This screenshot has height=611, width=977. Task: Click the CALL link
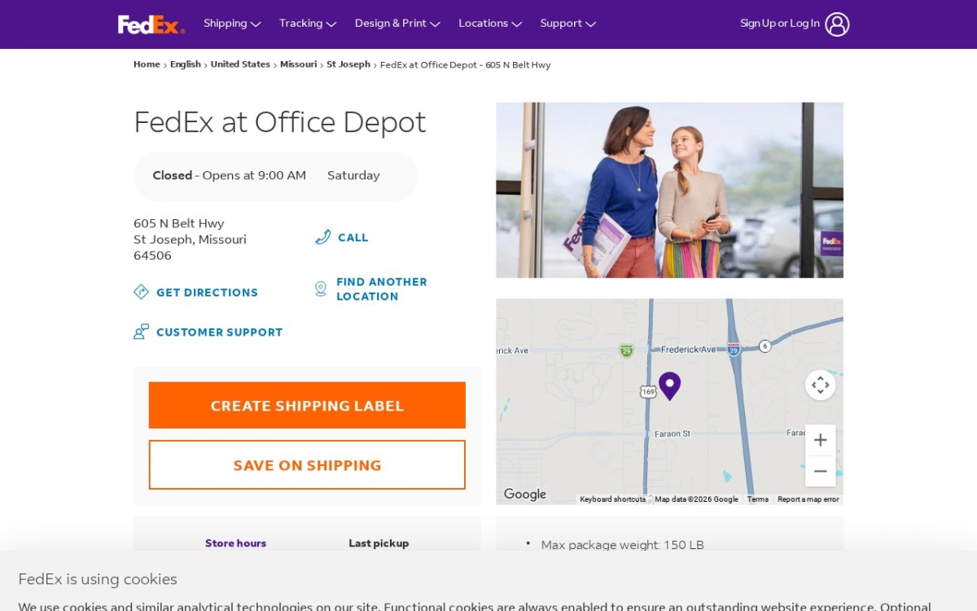[353, 238]
